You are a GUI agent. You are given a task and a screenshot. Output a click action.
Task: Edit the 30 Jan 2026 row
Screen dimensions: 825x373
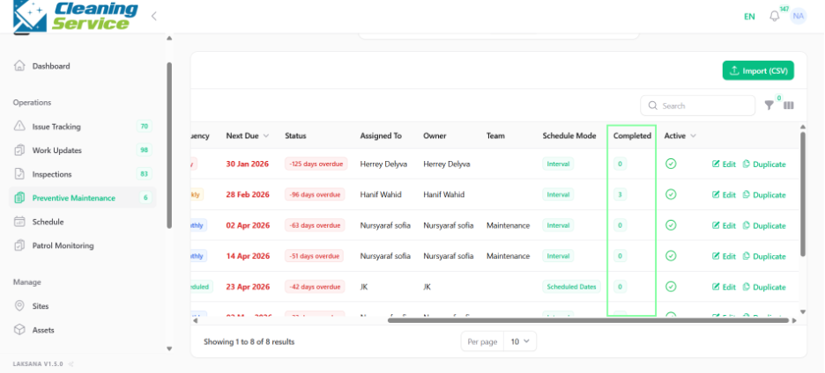724,164
